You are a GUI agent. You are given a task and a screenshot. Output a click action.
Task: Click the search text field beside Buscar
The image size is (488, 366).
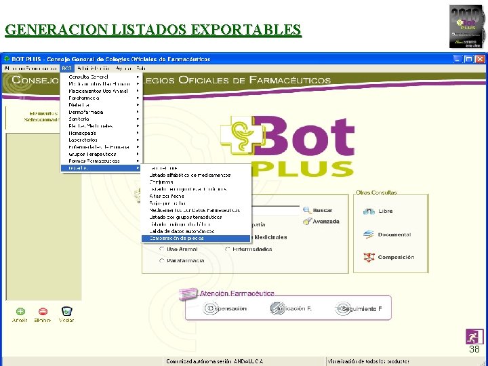(x=275, y=210)
